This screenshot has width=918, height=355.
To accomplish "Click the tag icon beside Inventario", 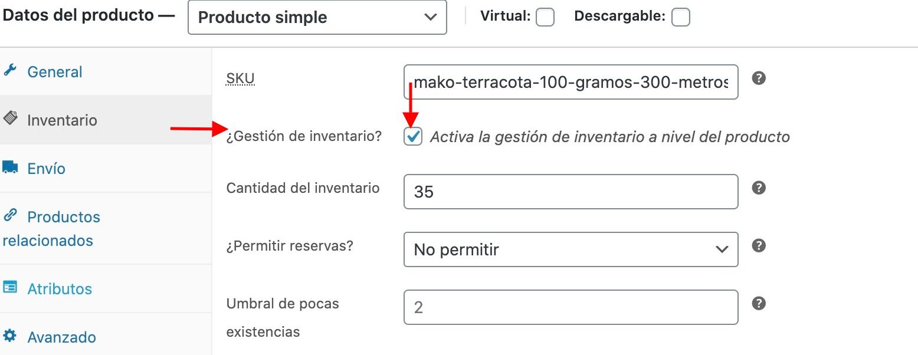I will [10, 119].
